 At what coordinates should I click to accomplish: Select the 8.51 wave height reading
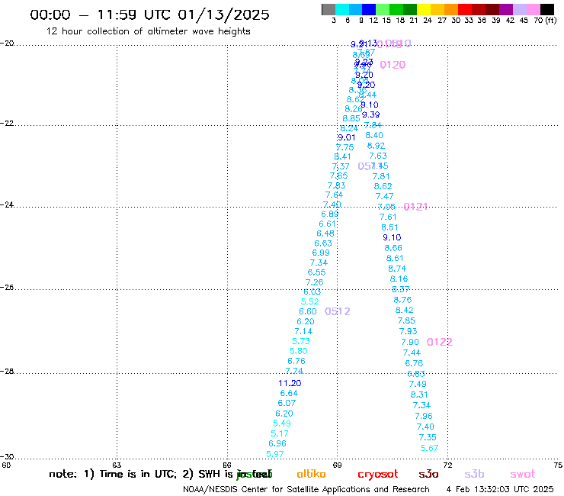click(389, 227)
